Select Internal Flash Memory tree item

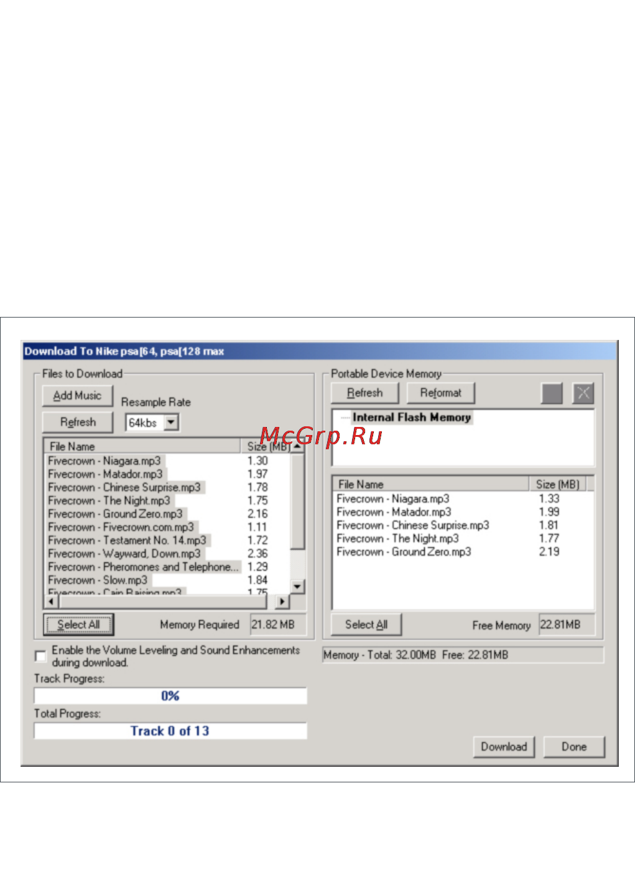pos(412,418)
